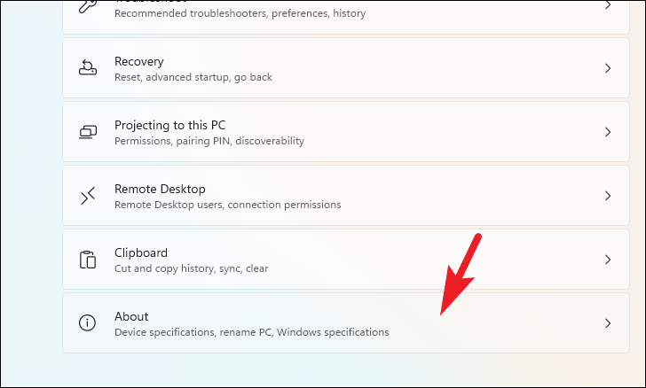
Task: Click the Recovery drive icon
Action: 88,68
